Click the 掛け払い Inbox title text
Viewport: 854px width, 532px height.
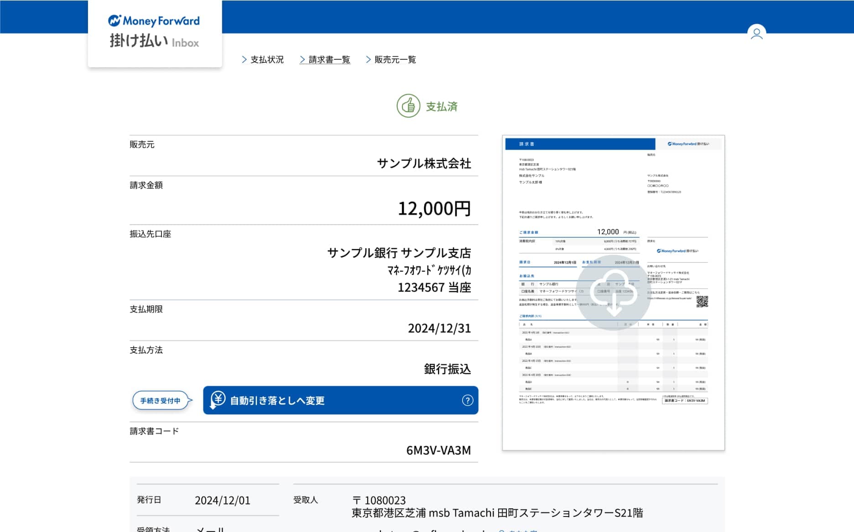click(154, 41)
